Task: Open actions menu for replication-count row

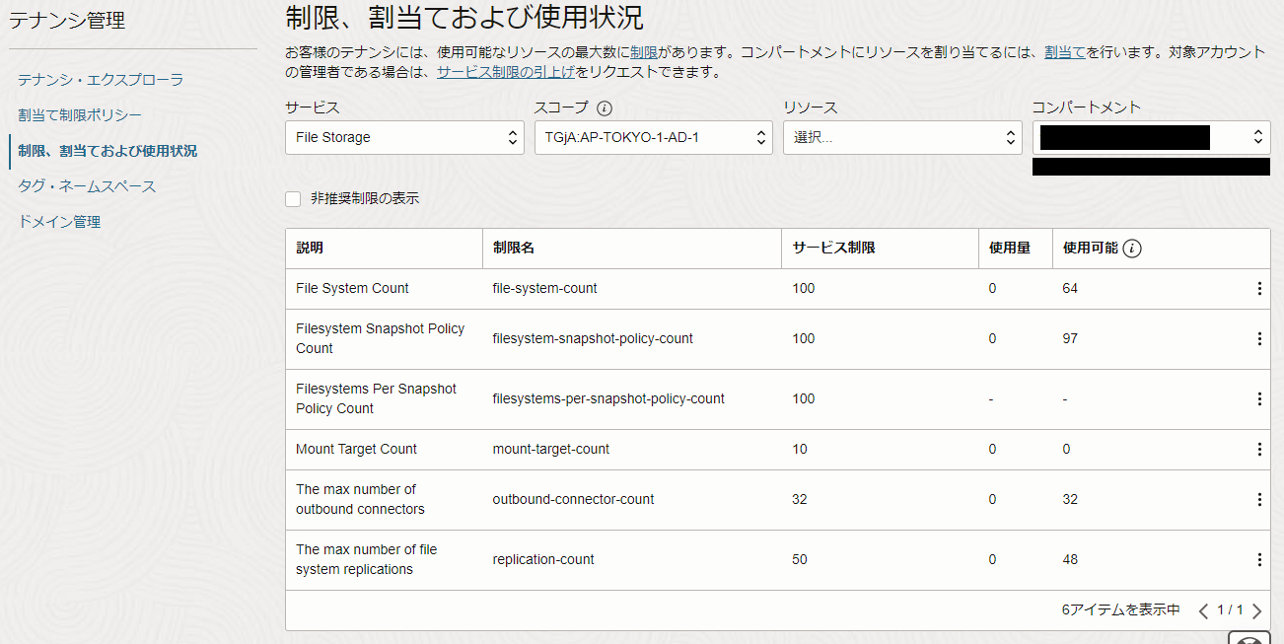Action: (1259, 559)
